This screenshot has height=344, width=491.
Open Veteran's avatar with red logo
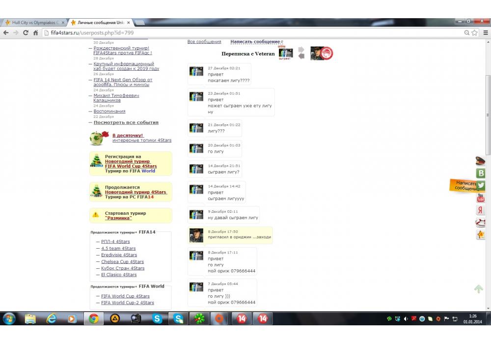click(x=322, y=53)
